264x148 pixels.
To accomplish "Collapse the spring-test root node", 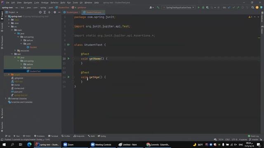I will 6,16.
